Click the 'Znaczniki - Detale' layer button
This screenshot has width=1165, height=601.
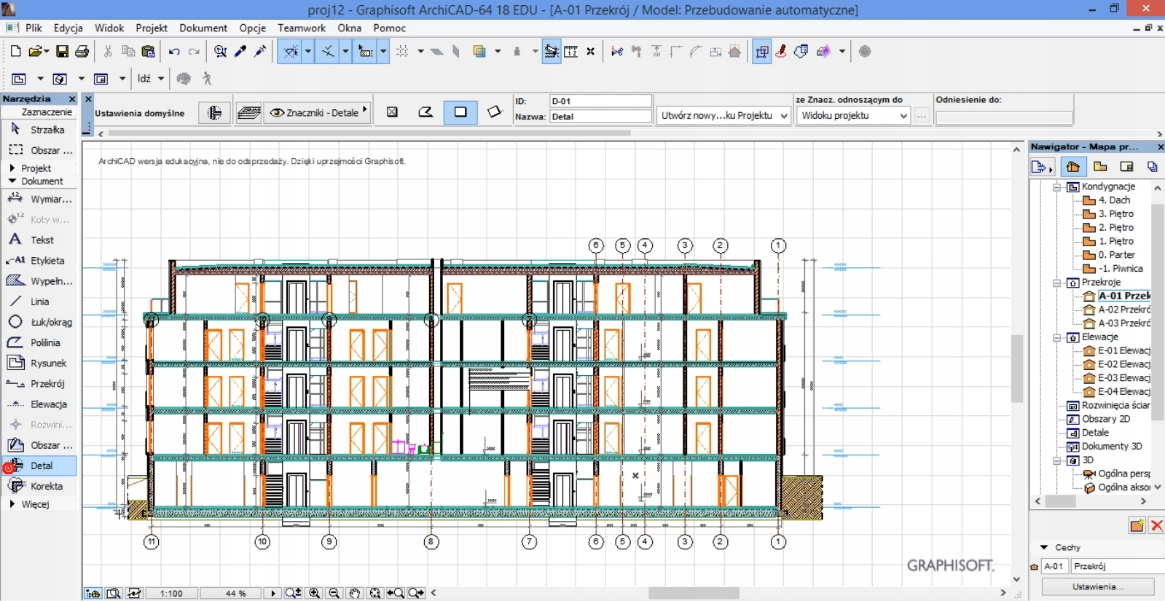coord(318,113)
